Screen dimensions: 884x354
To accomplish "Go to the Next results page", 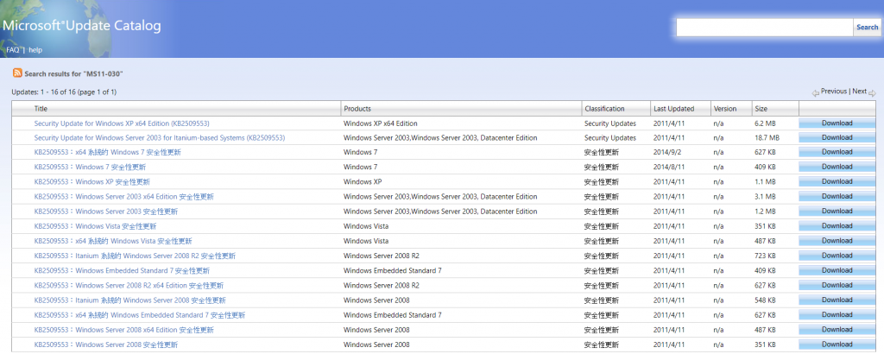I will click(x=859, y=92).
